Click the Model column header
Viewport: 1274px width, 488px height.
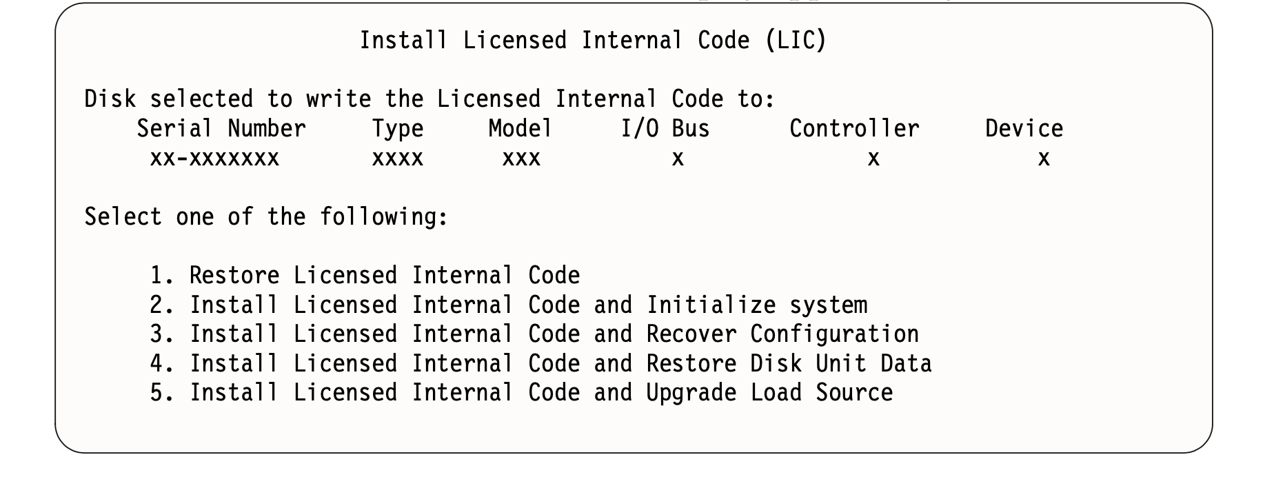point(520,129)
